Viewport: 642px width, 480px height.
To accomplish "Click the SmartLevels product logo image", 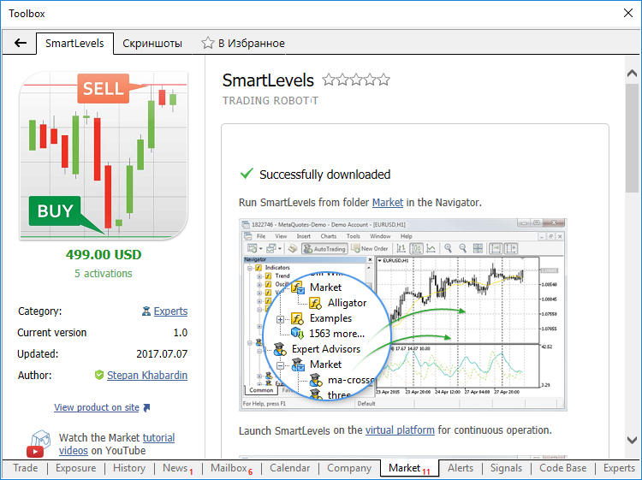I will click(104, 156).
